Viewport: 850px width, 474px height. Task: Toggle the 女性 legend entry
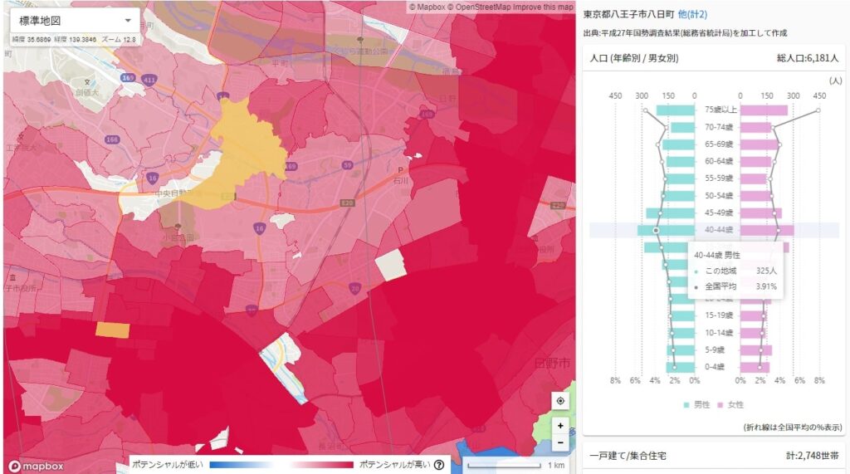(730, 404)
